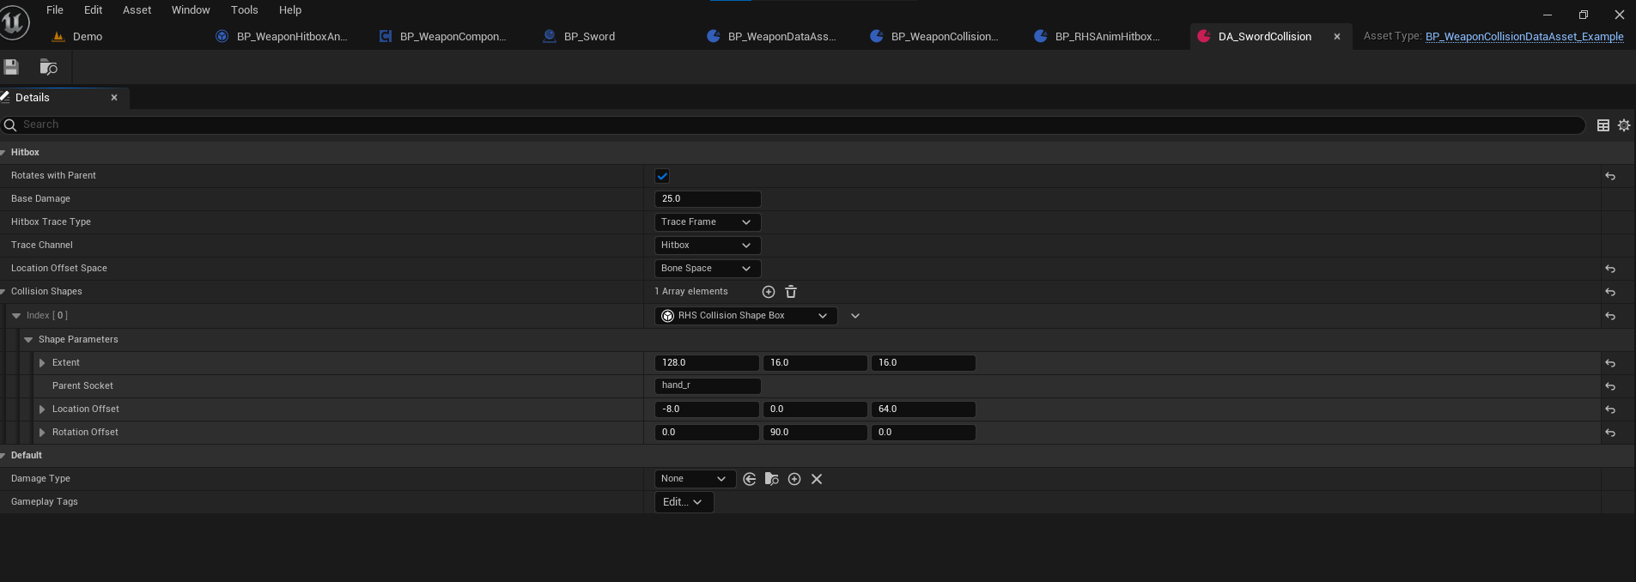Create new Damage Type blueprint
The height and width of the screenshot is (582, 1636).
[x=794, y=479]
